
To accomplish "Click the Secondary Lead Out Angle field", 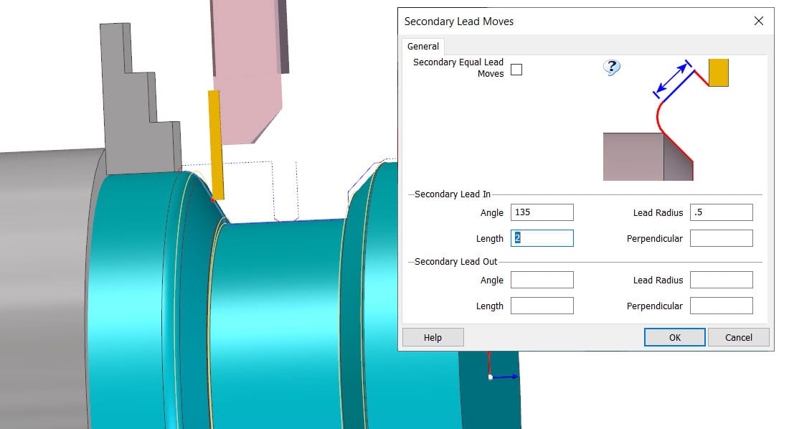I will point(542,280).
